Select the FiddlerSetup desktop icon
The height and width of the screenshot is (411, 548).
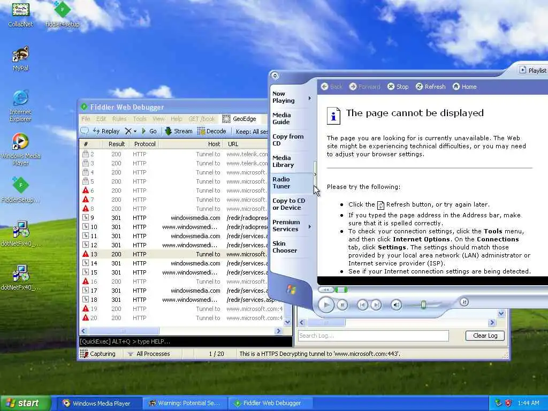(x=20, y=190)
